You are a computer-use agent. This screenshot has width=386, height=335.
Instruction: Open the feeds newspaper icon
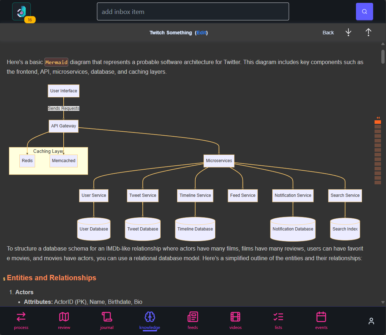193,317
